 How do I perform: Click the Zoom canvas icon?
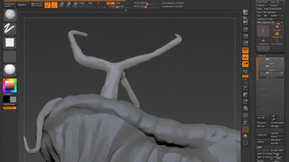point(245,29)
